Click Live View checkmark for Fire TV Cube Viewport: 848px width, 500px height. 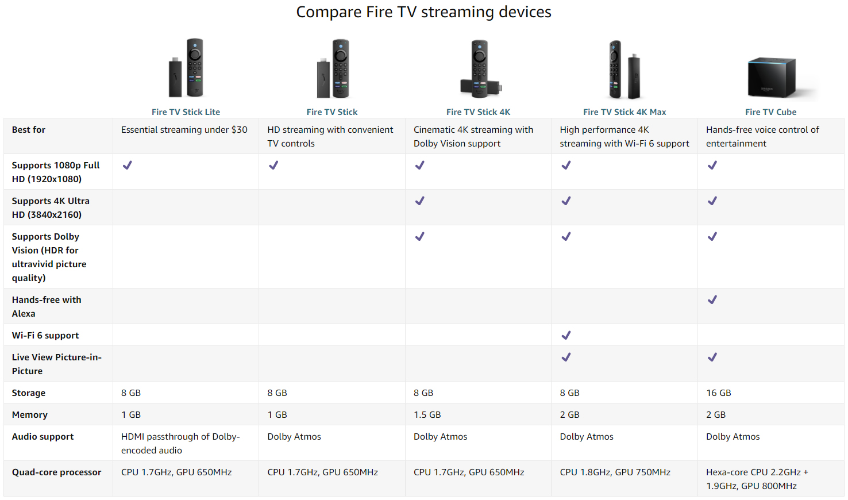point(712,357)
